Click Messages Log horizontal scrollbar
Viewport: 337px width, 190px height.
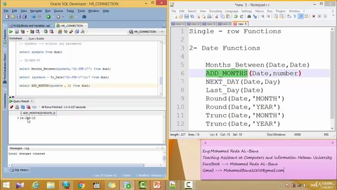[x=77, y=165]
